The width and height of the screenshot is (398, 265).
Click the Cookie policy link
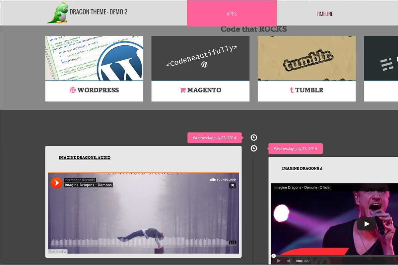pyautogui.click(x=58, y=251)
